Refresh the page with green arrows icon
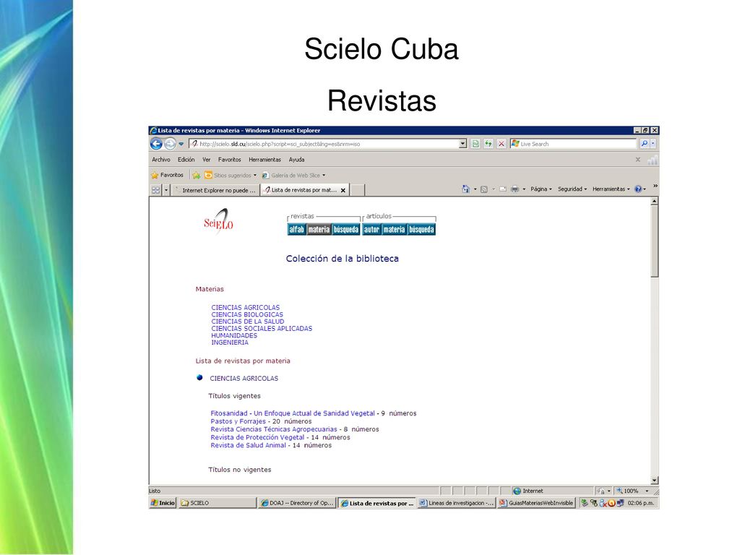Viewport: 740px width, 555px height. pyautogui.click(x=489, y=144)
